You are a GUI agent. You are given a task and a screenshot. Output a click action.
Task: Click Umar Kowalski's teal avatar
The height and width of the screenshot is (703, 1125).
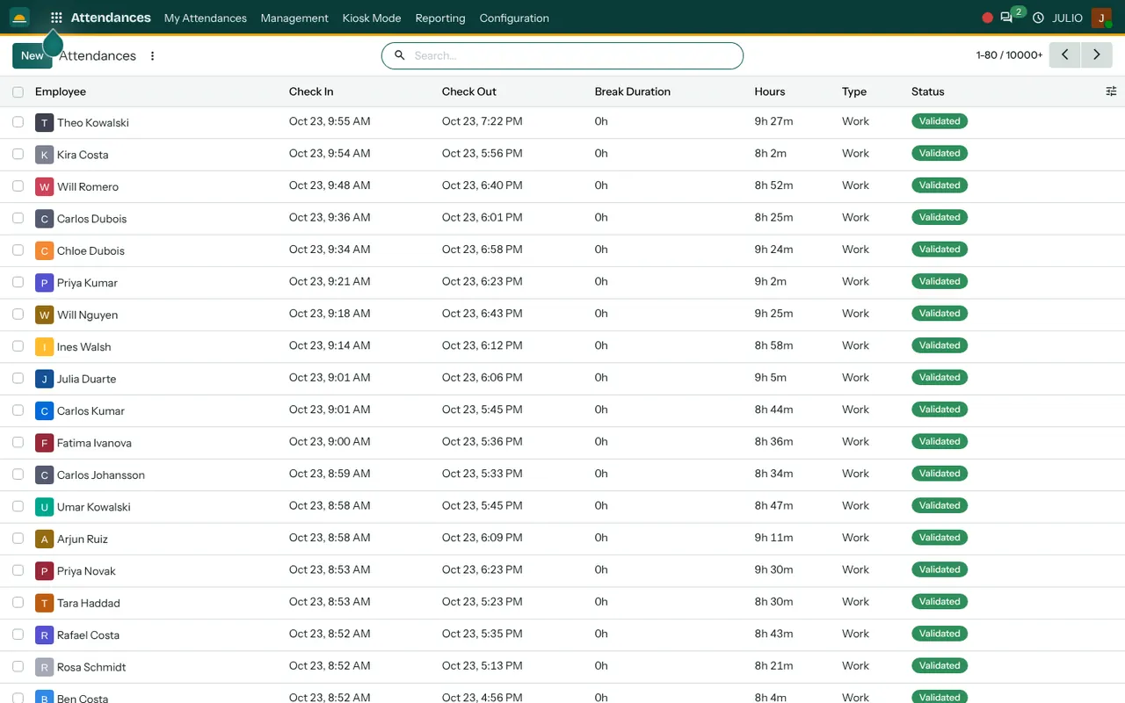[44, 507]
